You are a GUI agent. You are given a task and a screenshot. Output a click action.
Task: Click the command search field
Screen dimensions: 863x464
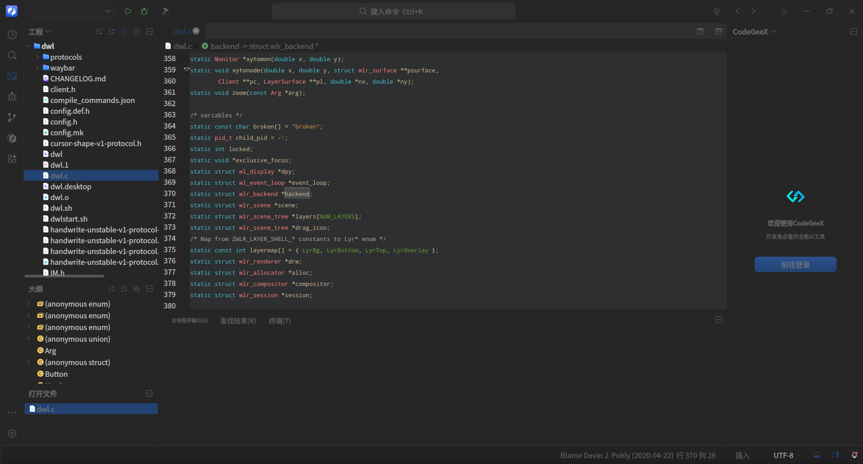click(x=393, y=11)
